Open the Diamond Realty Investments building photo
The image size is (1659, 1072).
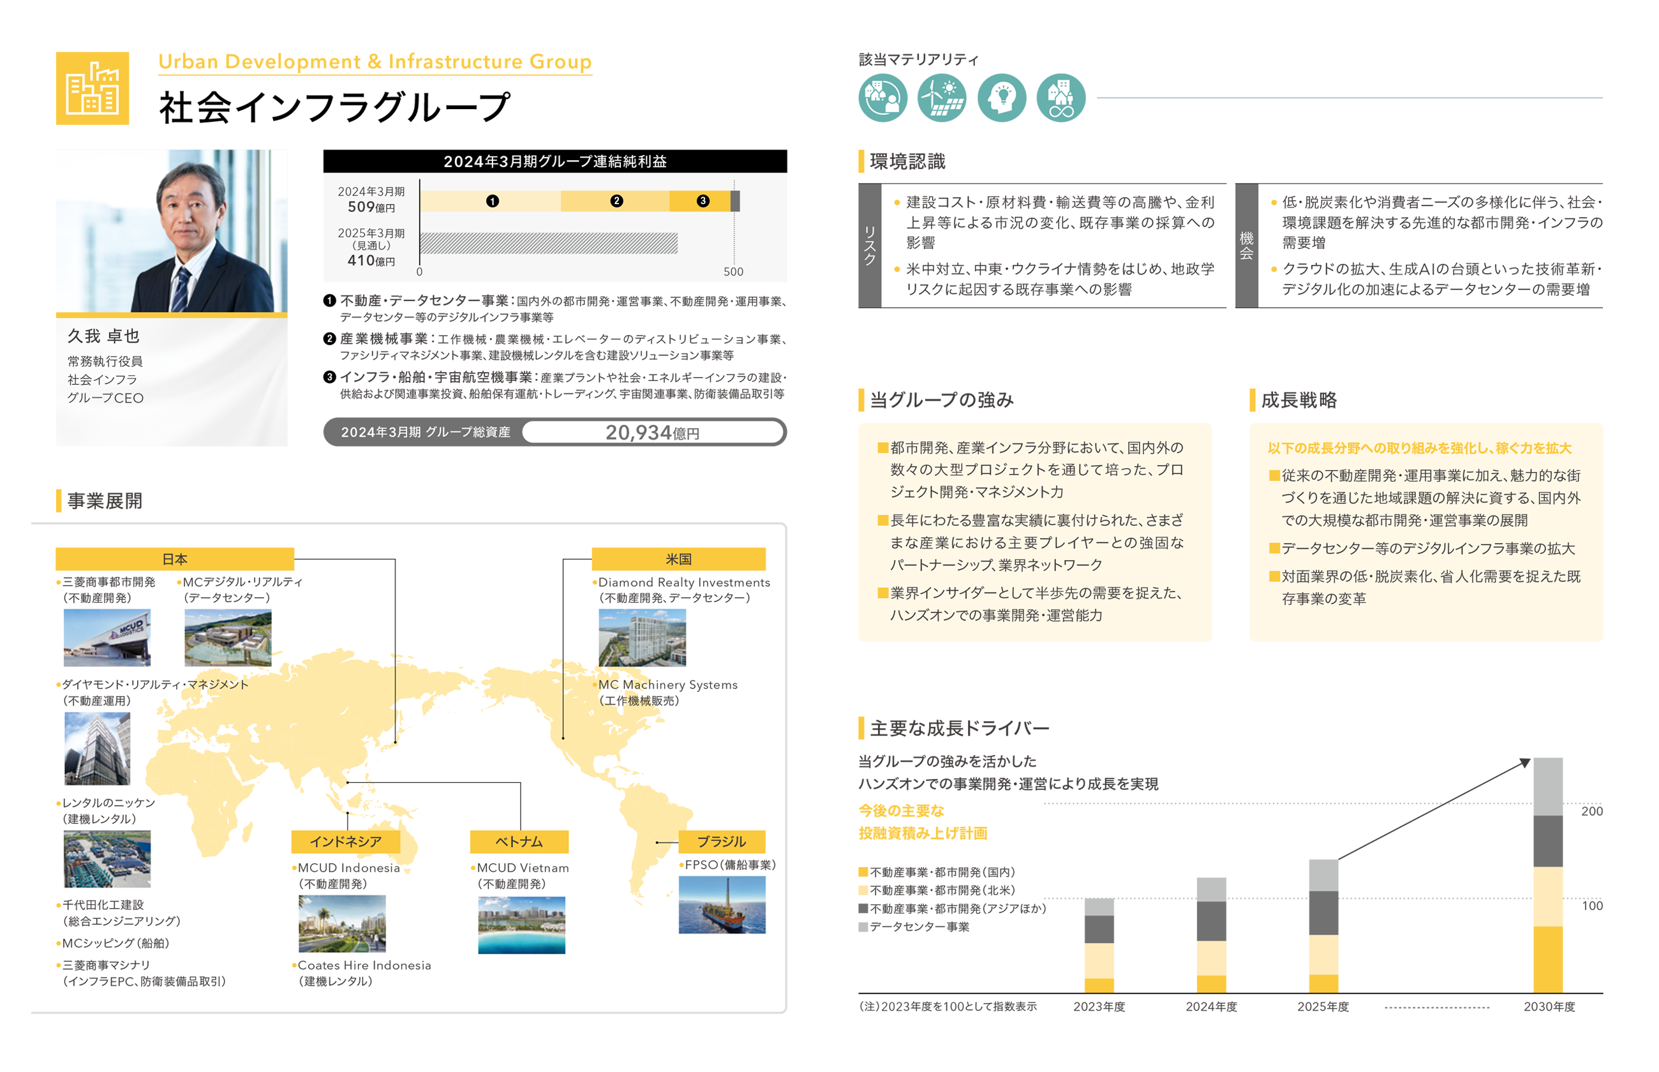tap(642, 637)
